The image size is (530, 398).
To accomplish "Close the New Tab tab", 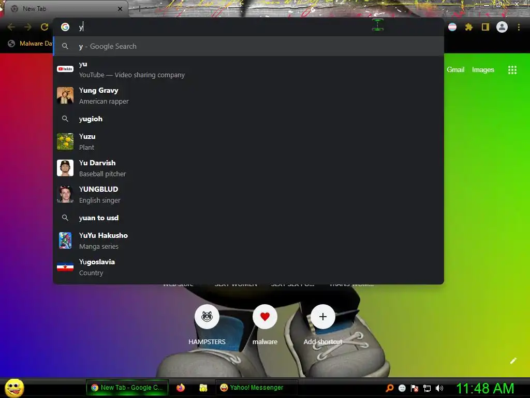I will [x=120, y=9].
